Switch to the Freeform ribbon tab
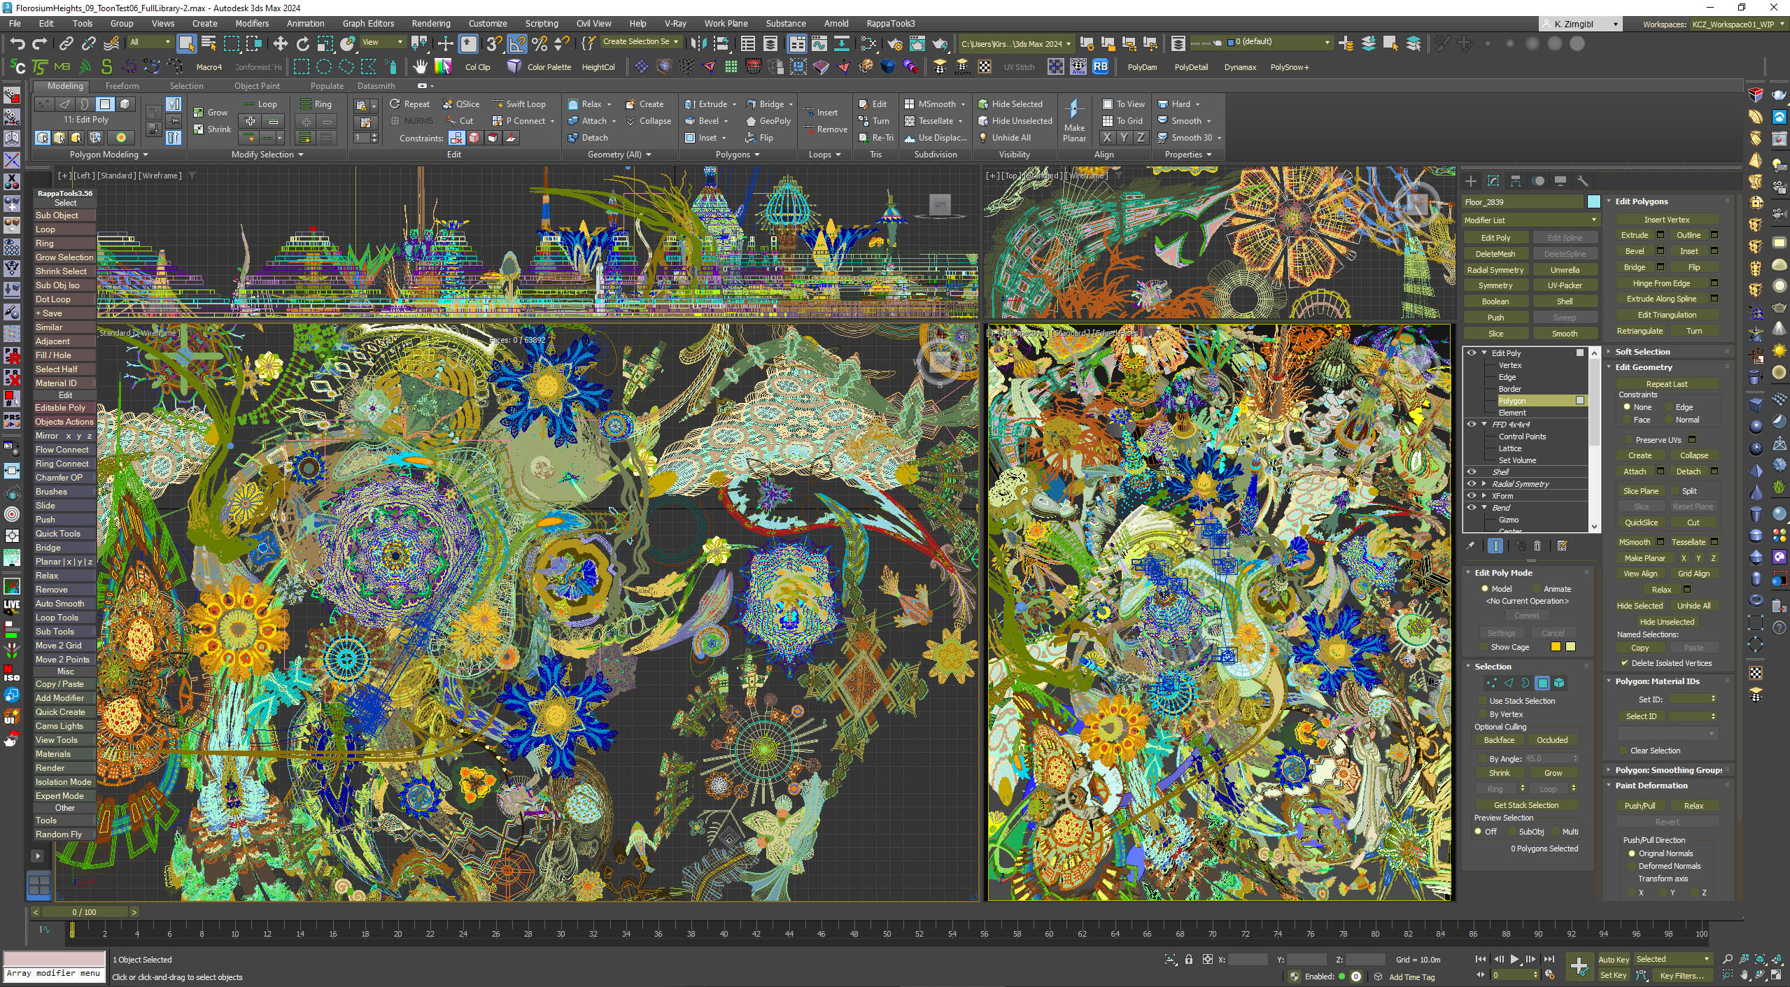The image size is (1790, 987). click(x=122, y=86)
